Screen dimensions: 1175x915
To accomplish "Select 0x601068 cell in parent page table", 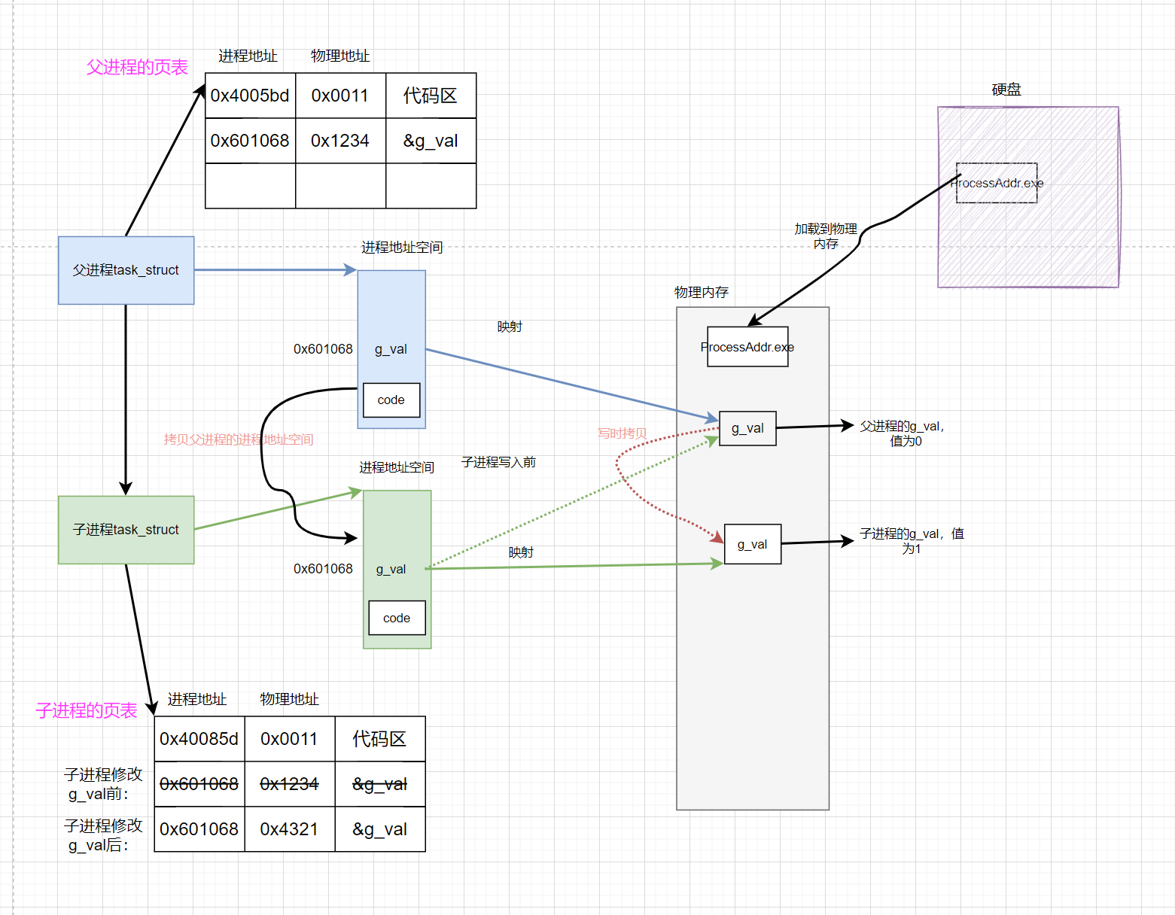I will click(250, 141).
